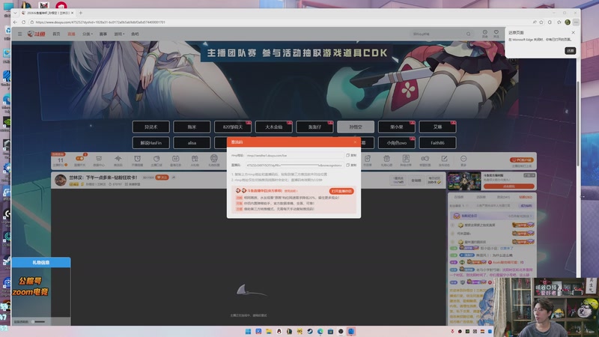599x337 pixels.
Task: Open the Douyu hamburger menu
Action: pyautogui.click(x=20, y=34)
